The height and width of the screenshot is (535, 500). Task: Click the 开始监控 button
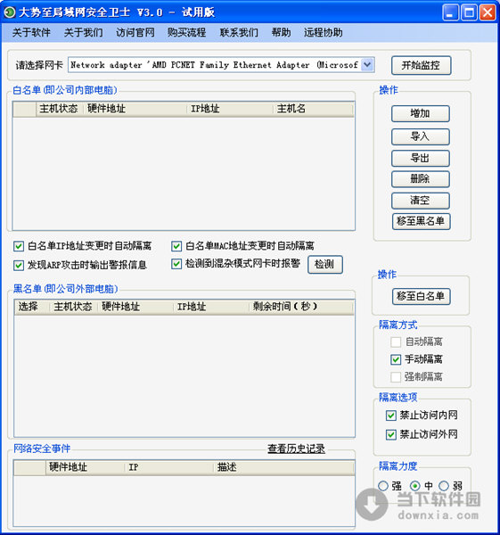tap(422, 65)
